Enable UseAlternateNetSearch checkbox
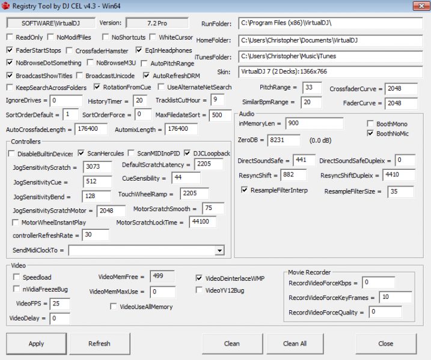 click(x=161, y=87)
